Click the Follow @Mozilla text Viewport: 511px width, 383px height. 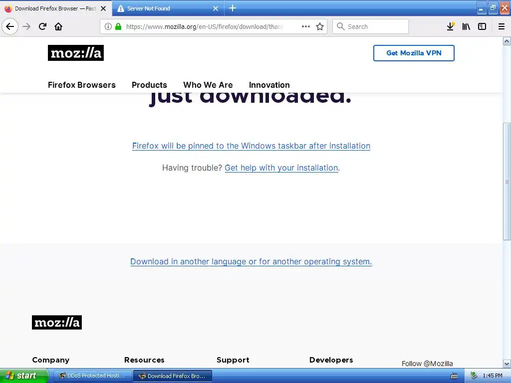coord(427,364)
